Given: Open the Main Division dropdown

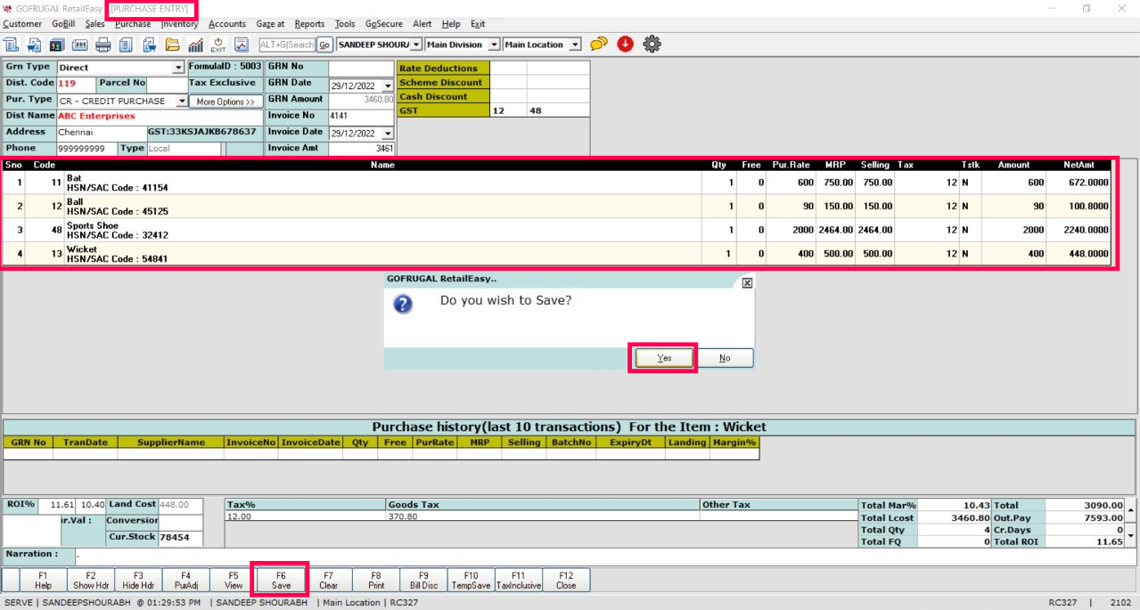Looking at the screenshot, I should (x=493, y=45).
